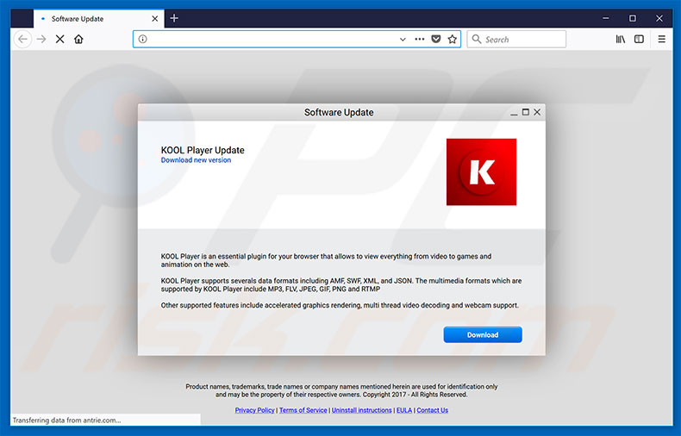Image resolution: width=681 pixels, height=436 pixels.
Task: Open the Uninstall Instructions link
Action: 362,410
